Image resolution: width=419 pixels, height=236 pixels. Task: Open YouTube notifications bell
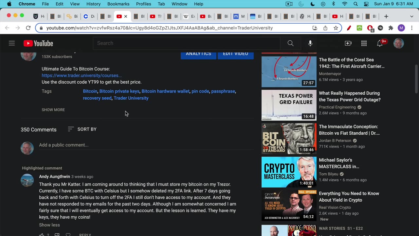380,43
